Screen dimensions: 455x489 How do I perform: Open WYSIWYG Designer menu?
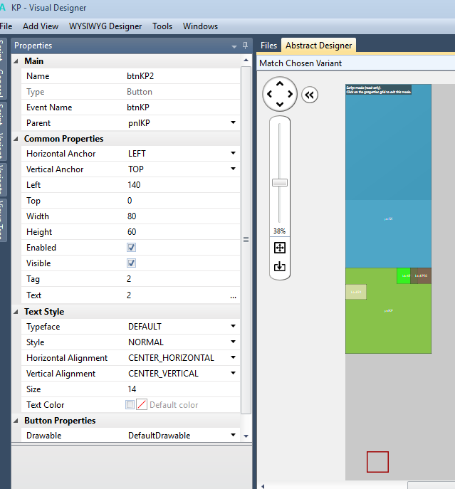[105, 26]
